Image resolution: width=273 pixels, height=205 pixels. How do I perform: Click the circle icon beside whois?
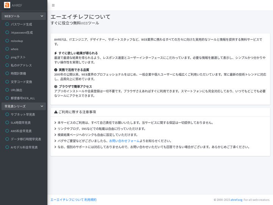tap(7, 49)
